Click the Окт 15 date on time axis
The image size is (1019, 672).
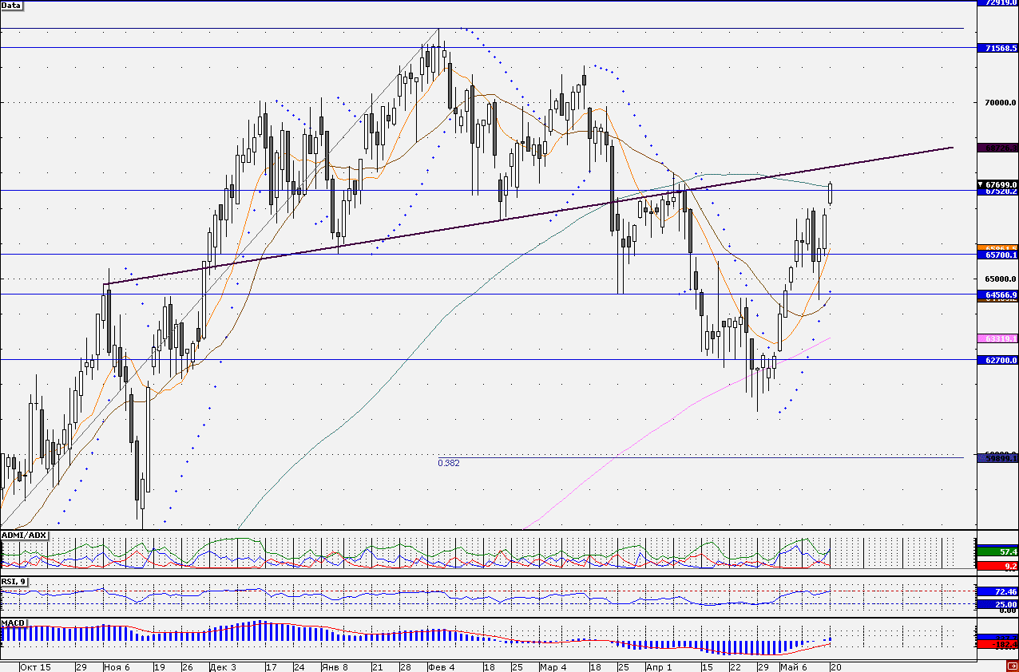pyautogui.click(x=35, y=666)
